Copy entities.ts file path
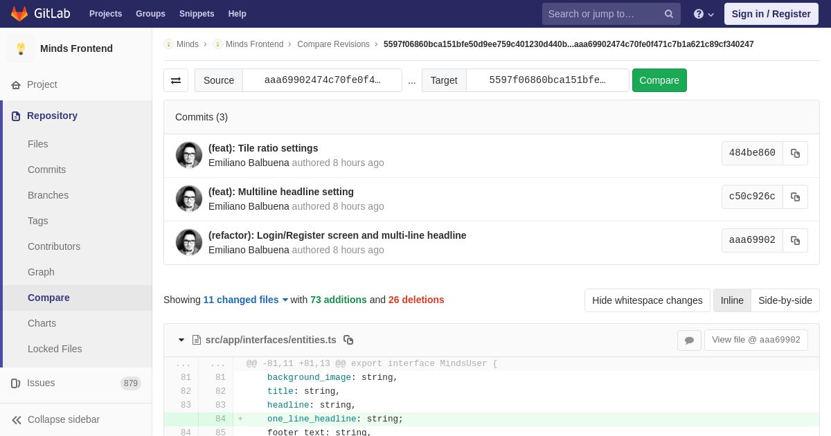The width and height of the screenshot is (831, 436). pos(348,340)
